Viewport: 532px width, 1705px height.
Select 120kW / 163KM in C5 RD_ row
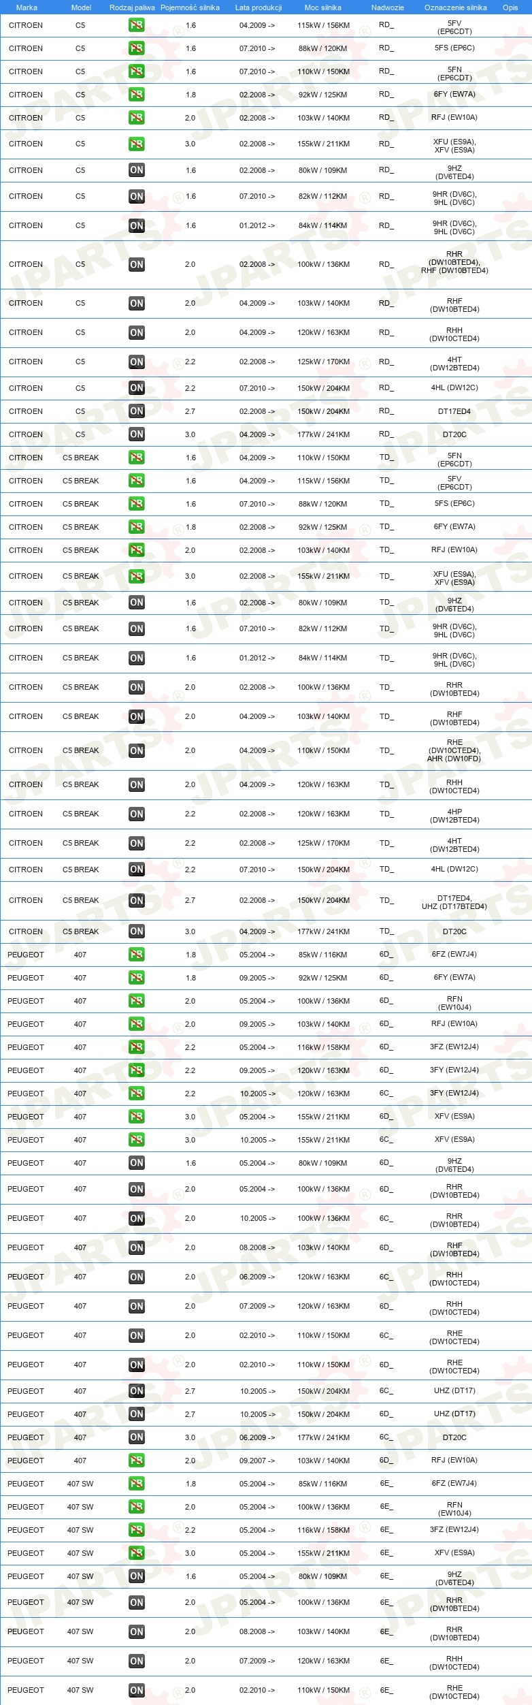click(x=323, y=333)
